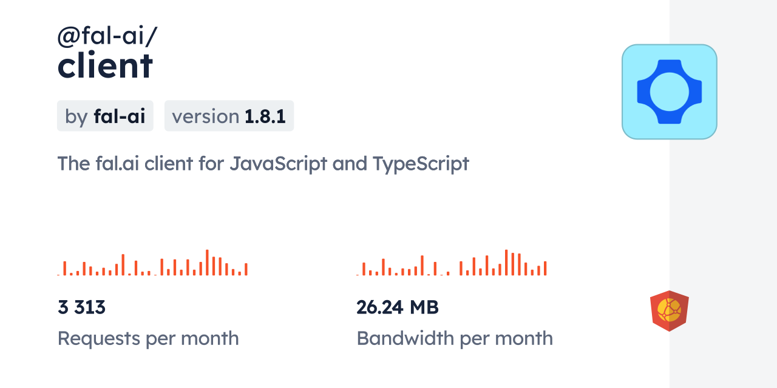
Task: Click the fal.ai client description text
Action: 263,163
